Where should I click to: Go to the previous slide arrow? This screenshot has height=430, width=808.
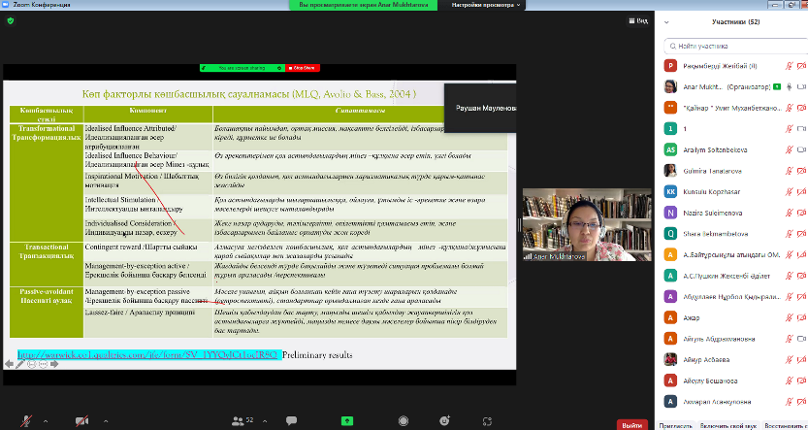tap(10, 364)
